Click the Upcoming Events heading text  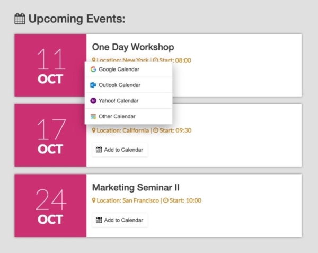tap(77, 19)
